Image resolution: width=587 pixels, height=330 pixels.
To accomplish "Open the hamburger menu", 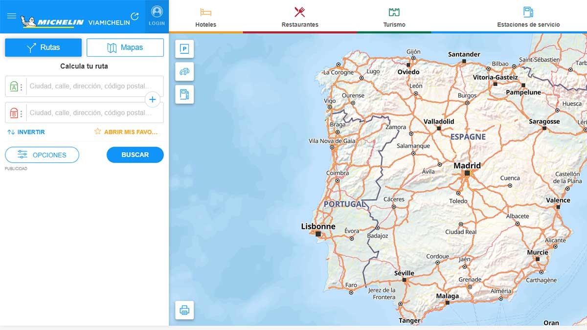I will click(x=12, y=16).
